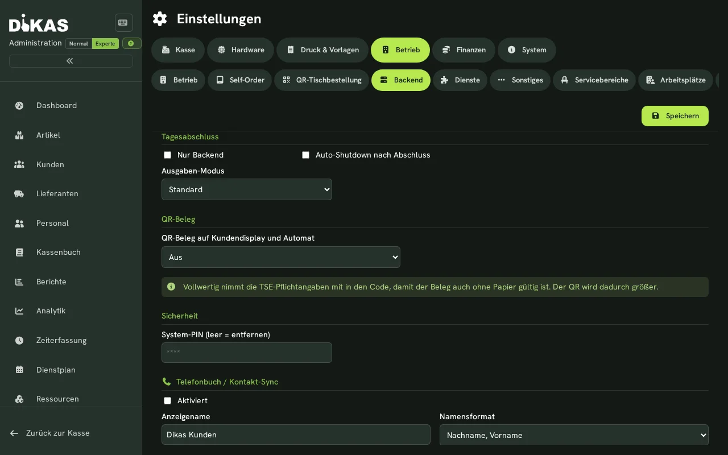Click the Ressourcen cubes icon

tap(19, 399)
